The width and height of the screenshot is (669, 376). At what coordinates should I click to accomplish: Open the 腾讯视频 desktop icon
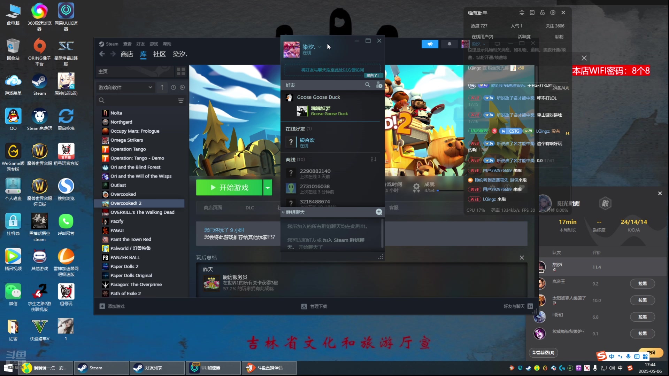click(13, 260)
